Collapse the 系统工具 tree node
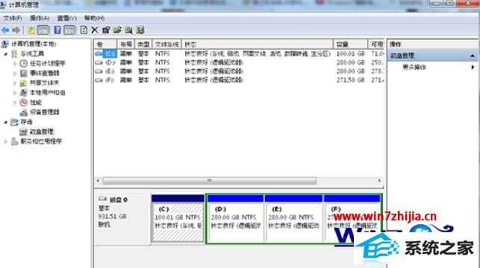The image size is (480, 268). point(6,54)
